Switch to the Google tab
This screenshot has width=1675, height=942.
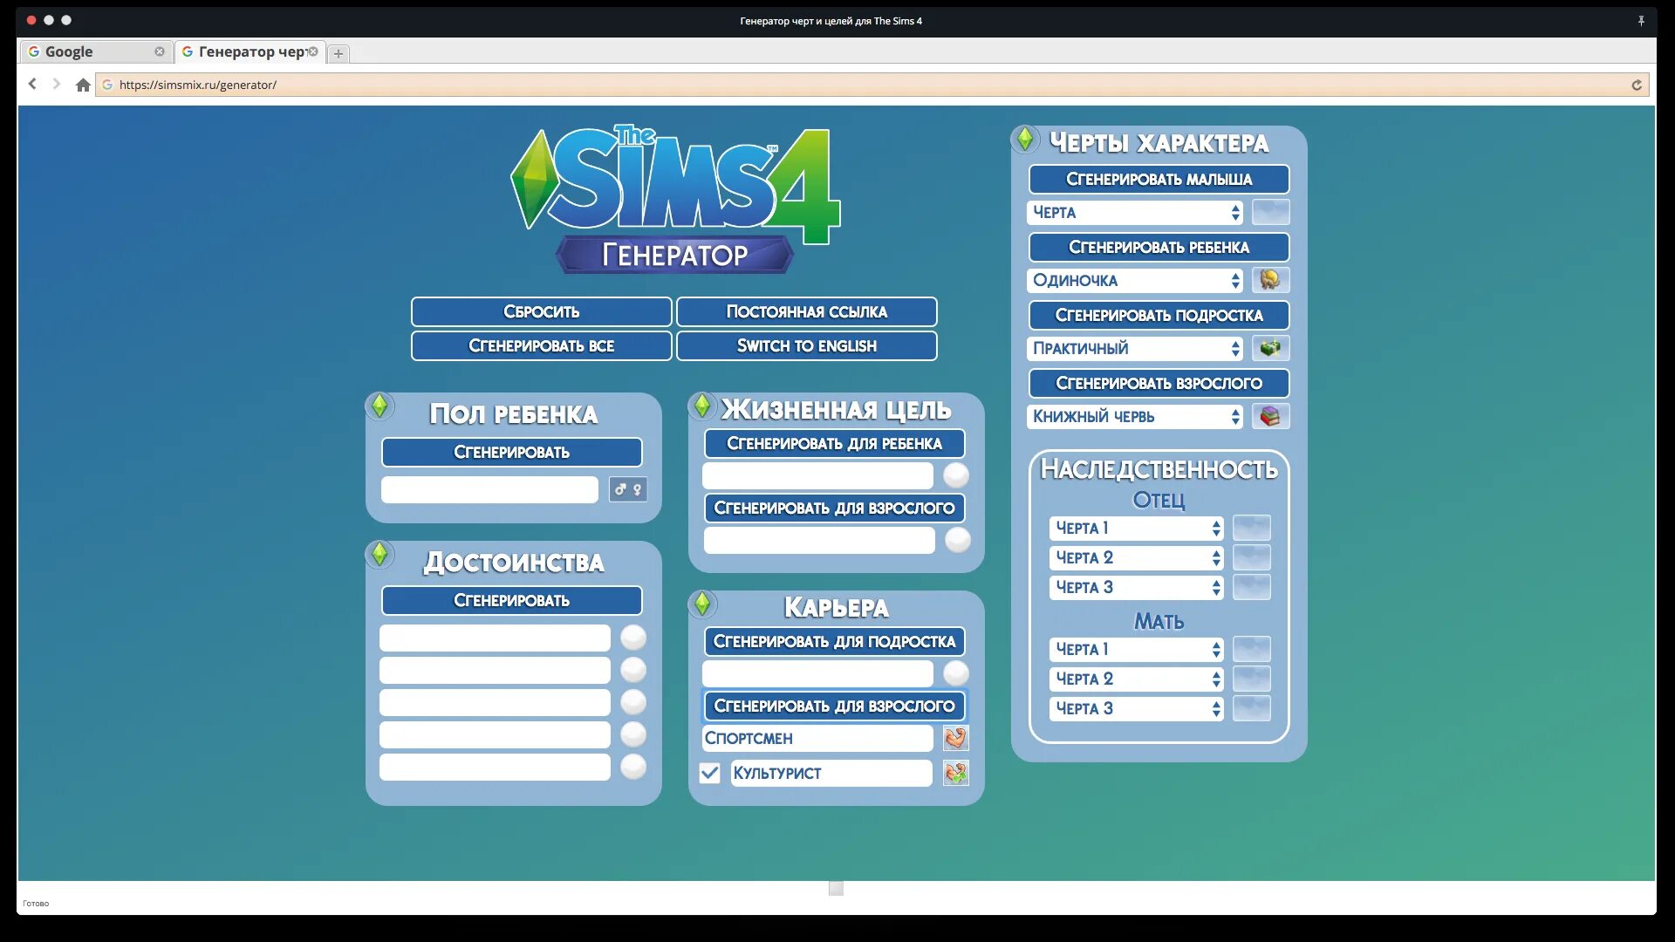(x=96, y=51)
